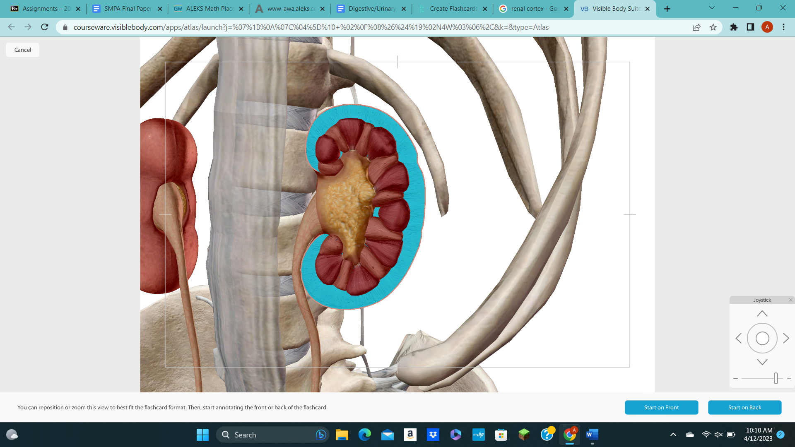Adjust the zoom slider in the Joystick panel
Viewport: 795px width, 447px height.
click(x=776, y=378)
